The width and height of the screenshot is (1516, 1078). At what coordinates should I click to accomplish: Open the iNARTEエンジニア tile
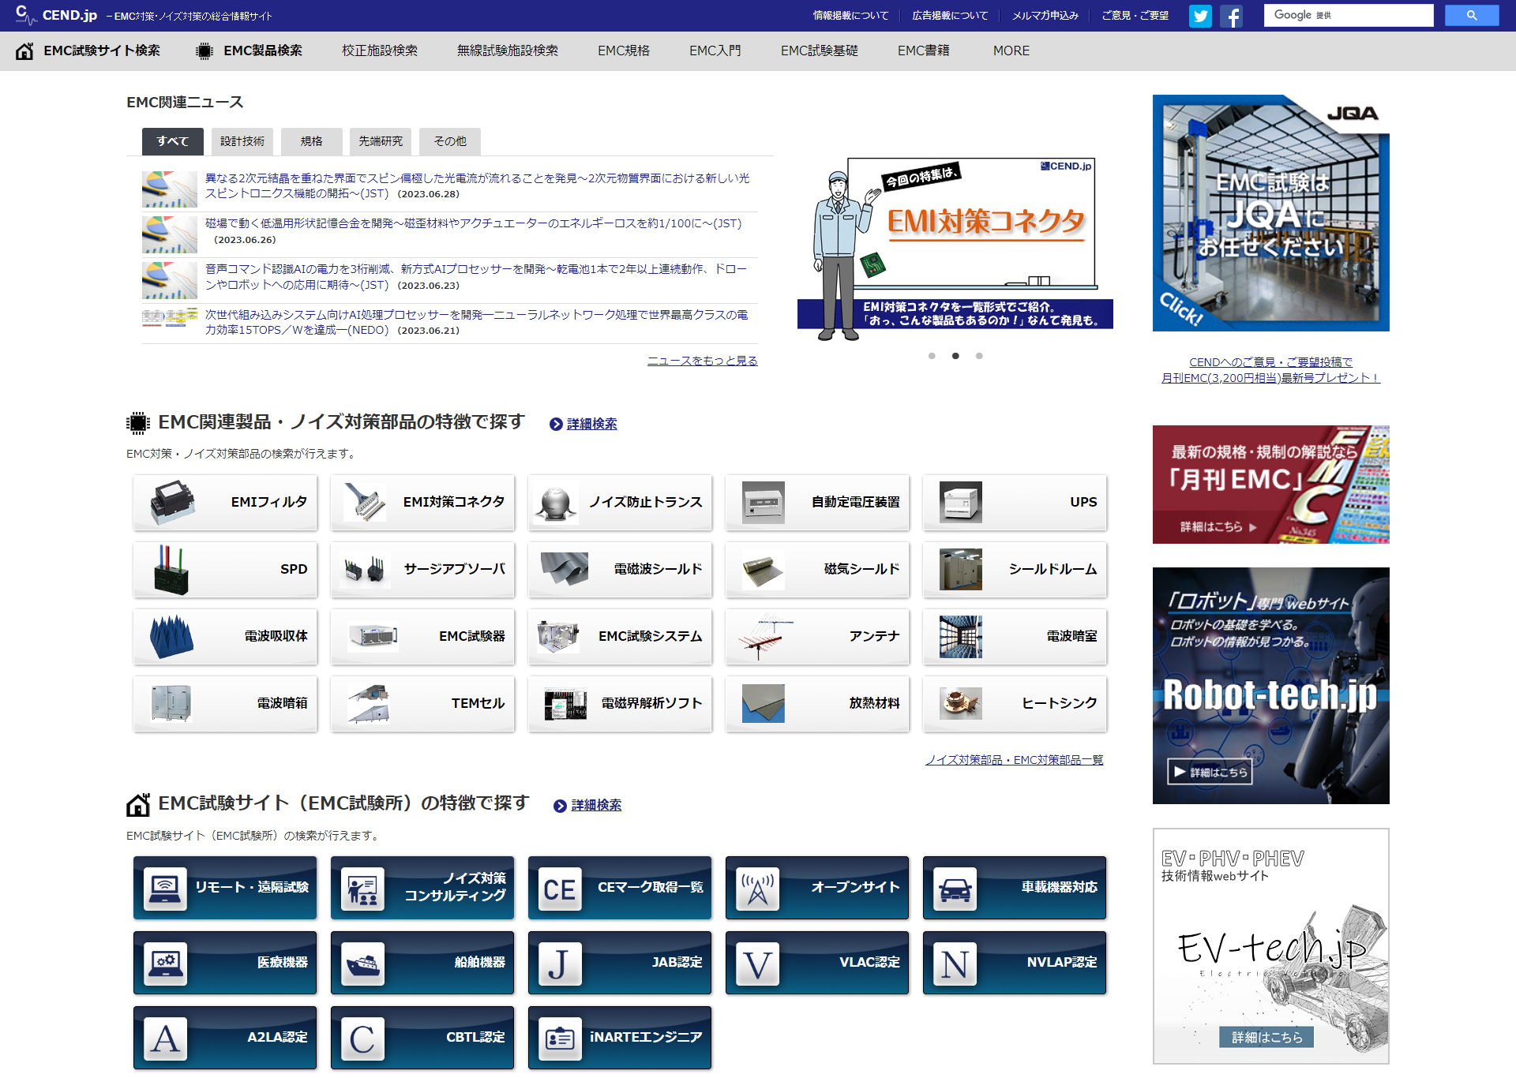(x=620, y=1038)
